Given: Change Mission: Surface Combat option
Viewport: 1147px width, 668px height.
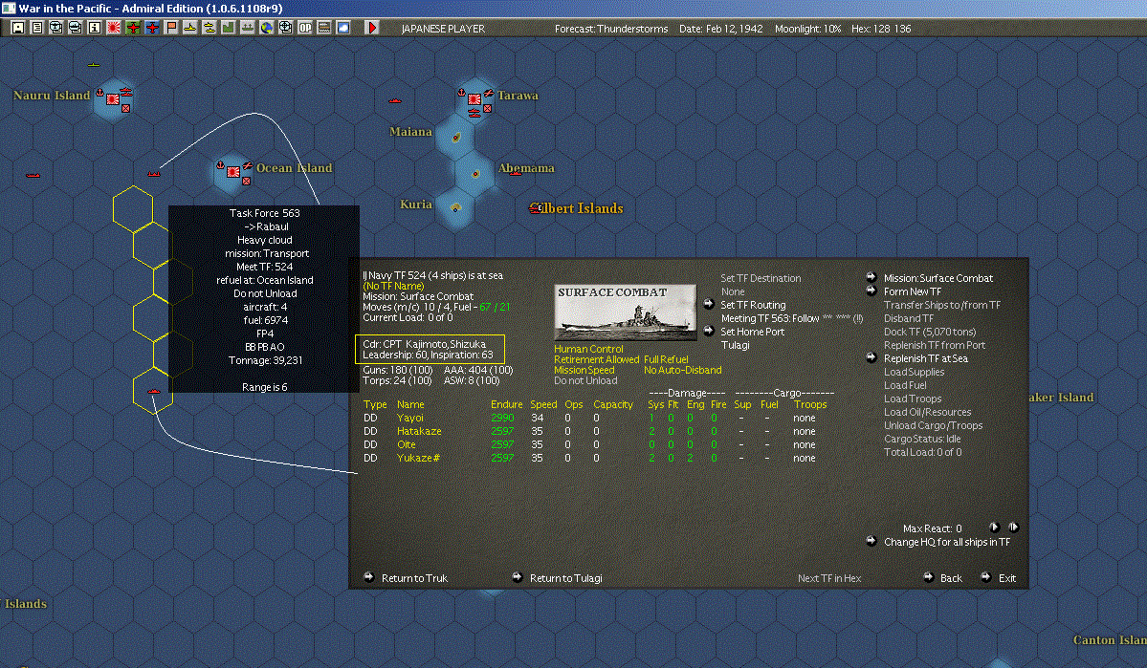Looking at the screenshot, I should [x=937, y=278].
